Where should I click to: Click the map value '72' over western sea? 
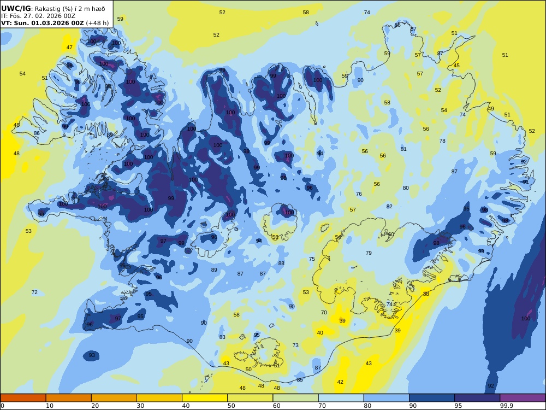point(34,292)
